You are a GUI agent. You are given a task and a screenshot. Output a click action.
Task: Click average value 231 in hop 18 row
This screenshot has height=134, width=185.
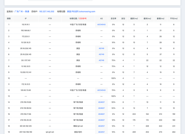(x=174, y=126)
